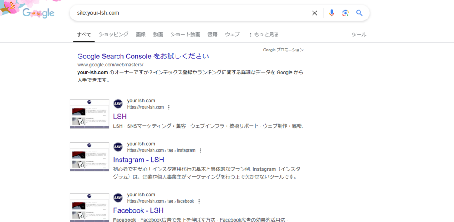Image resolution: width=454 pixels, height=222 pixels.
Task: Click thumbnail of Instagram - LSH result
Action: coord(89,157)
